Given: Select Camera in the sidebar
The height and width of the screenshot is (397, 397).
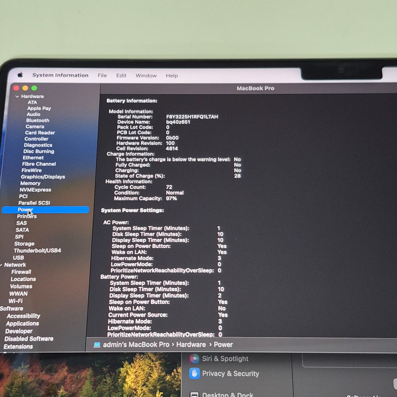Looking at the screenshot, I should click(x=35, y=127).
